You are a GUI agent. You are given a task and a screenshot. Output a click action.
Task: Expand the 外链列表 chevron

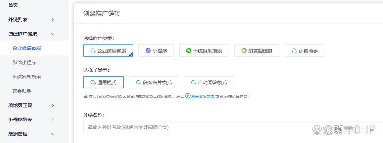point(53,20)
